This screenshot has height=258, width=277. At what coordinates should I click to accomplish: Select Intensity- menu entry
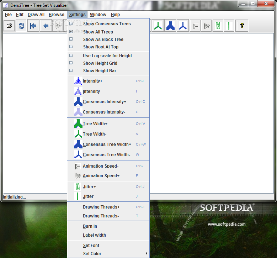pyautogui.click(x=108, y=91)
